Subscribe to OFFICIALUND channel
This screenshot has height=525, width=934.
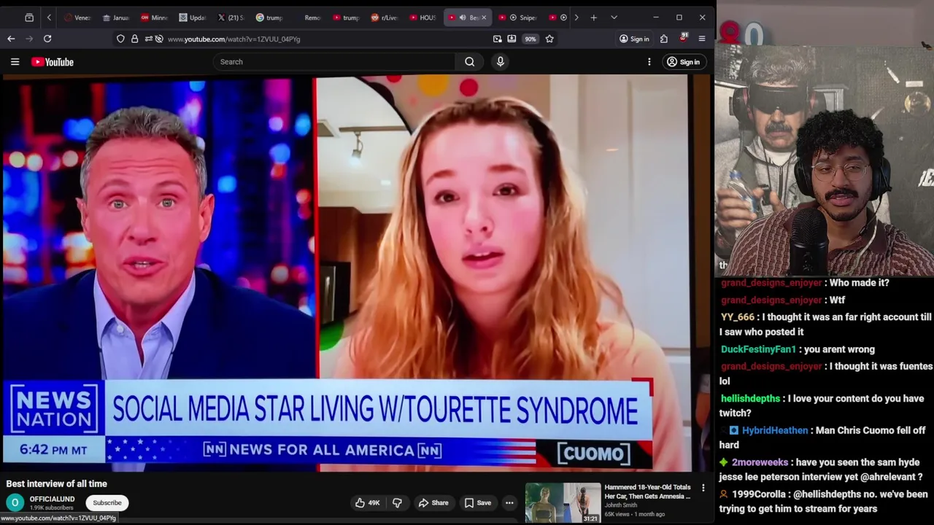[x=107, y=502]
